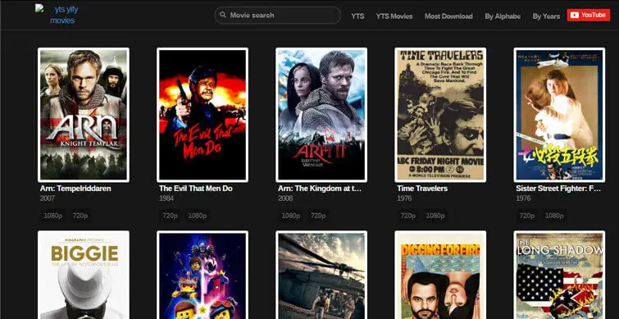
Task: Click the red YouTube button
Action: pyautogui.click(x=588, y=15)
